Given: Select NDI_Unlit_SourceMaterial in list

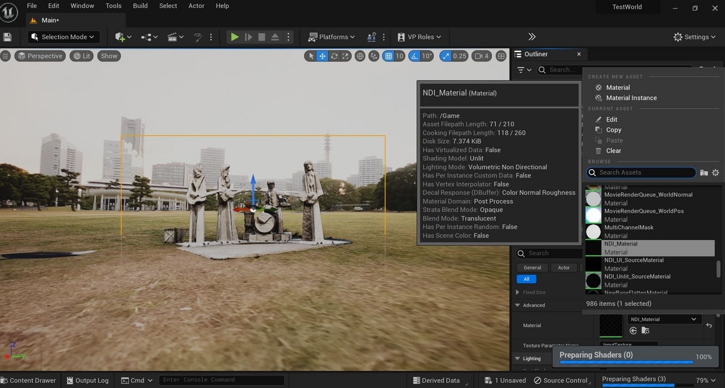Looking at the screenshot, I should [x=649, y=280].
